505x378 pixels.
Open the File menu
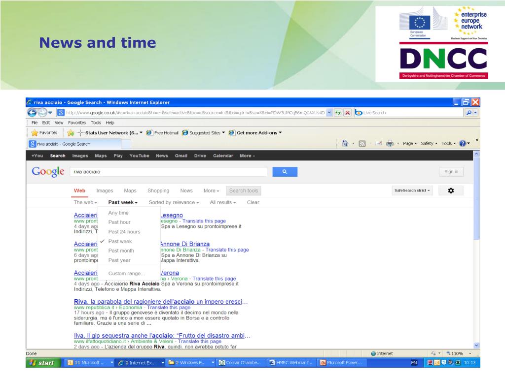tap(35, 123)
